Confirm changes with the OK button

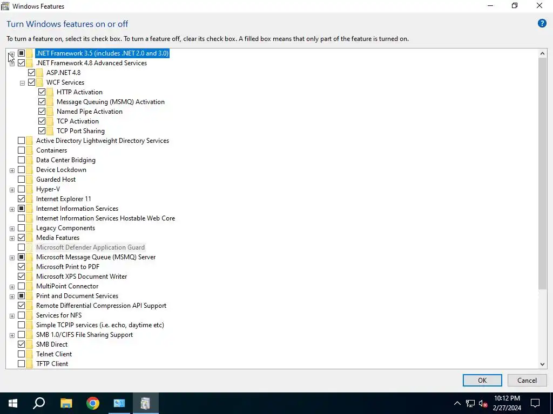click(x=482, y=380)
